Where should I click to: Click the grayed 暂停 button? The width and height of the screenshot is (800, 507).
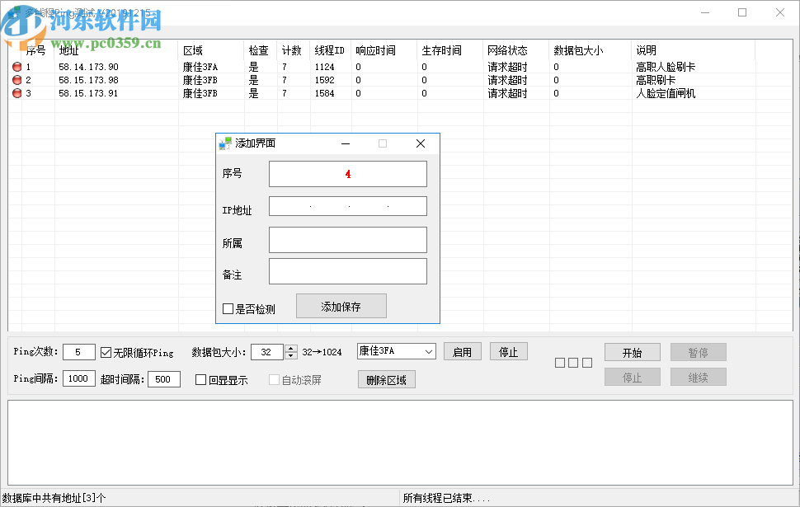698,352
